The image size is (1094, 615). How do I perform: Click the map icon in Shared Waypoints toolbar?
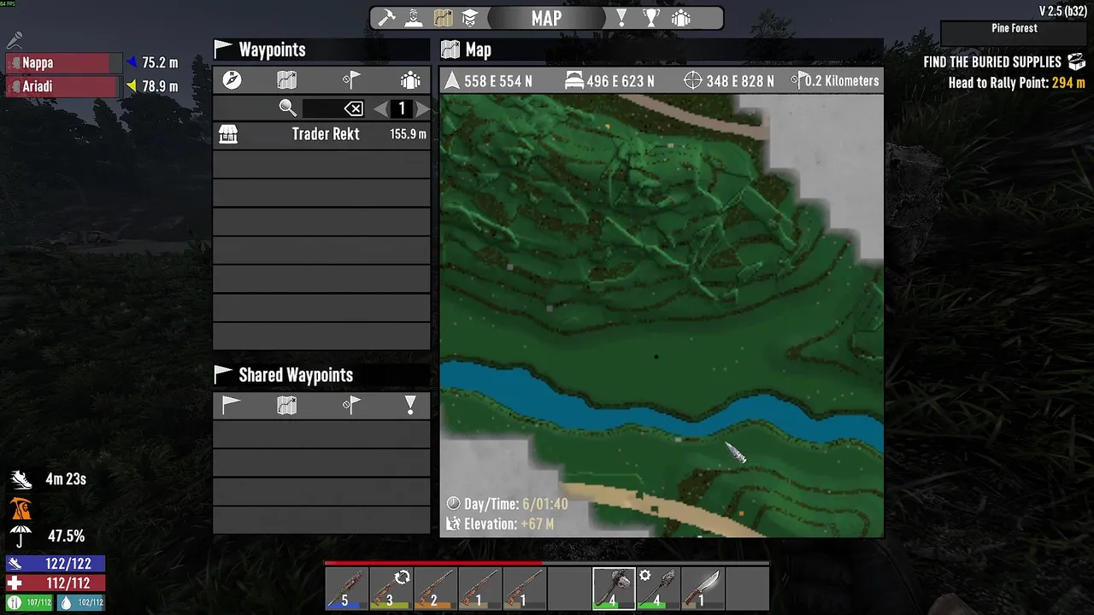tap(286, 405)
